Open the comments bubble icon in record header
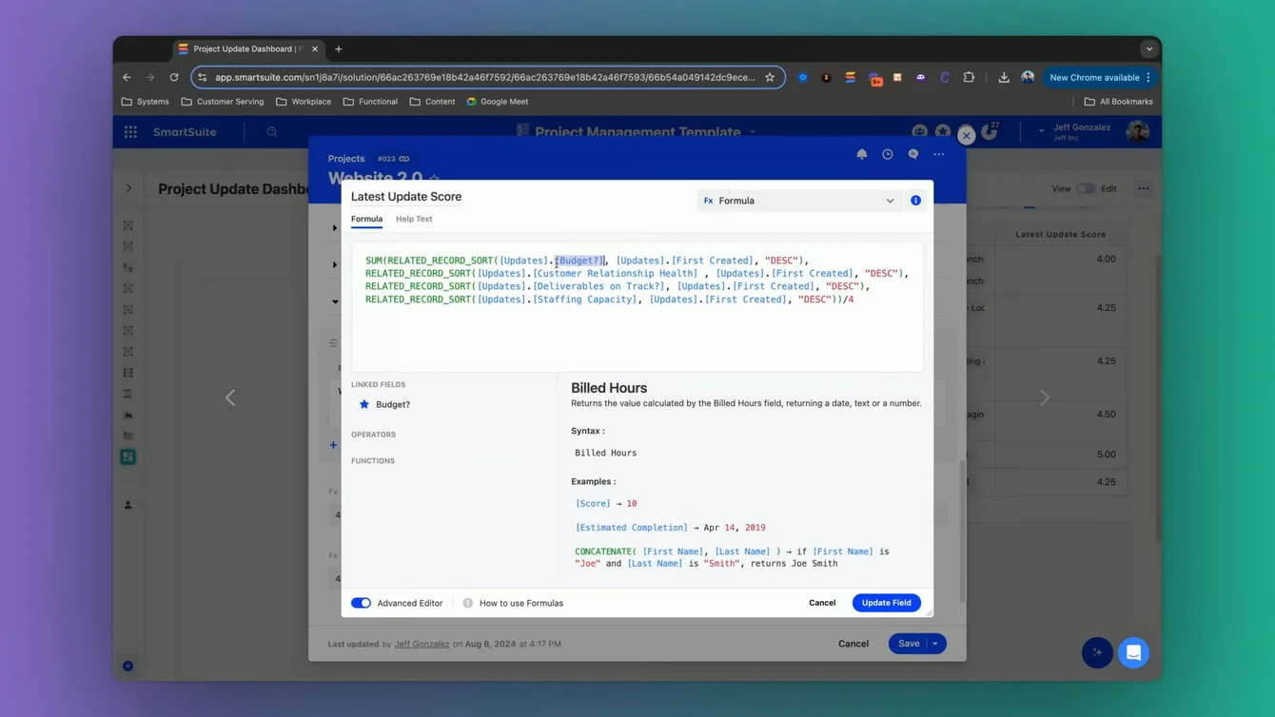The image size is (1275, 717). [x=912, y=154]
